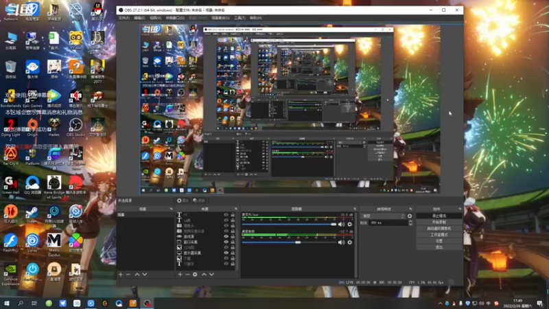This screenshot has height=309, width=549.
Task: Open OBS Studio desktop shortcut
Action: click(75, 128)
